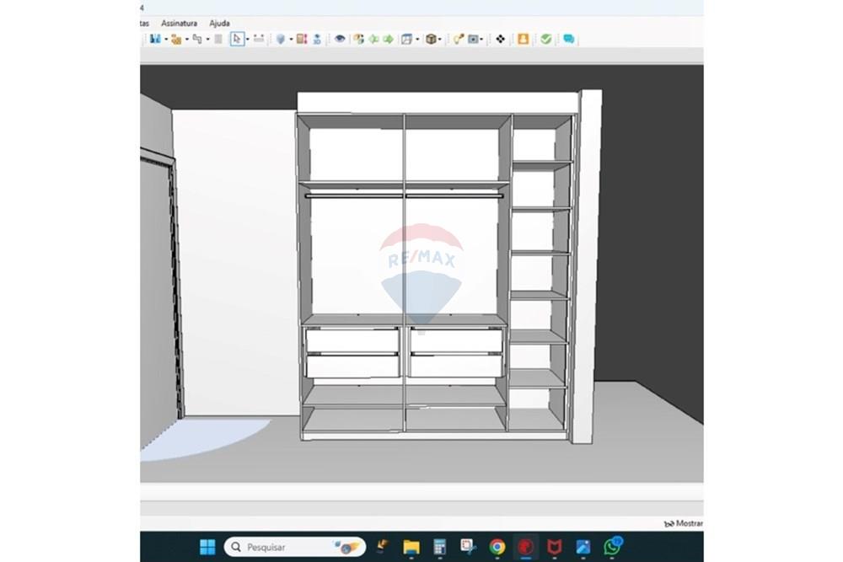Open WhatsApp from the taskbar
The image size is (843, 562).
point(611,547)
